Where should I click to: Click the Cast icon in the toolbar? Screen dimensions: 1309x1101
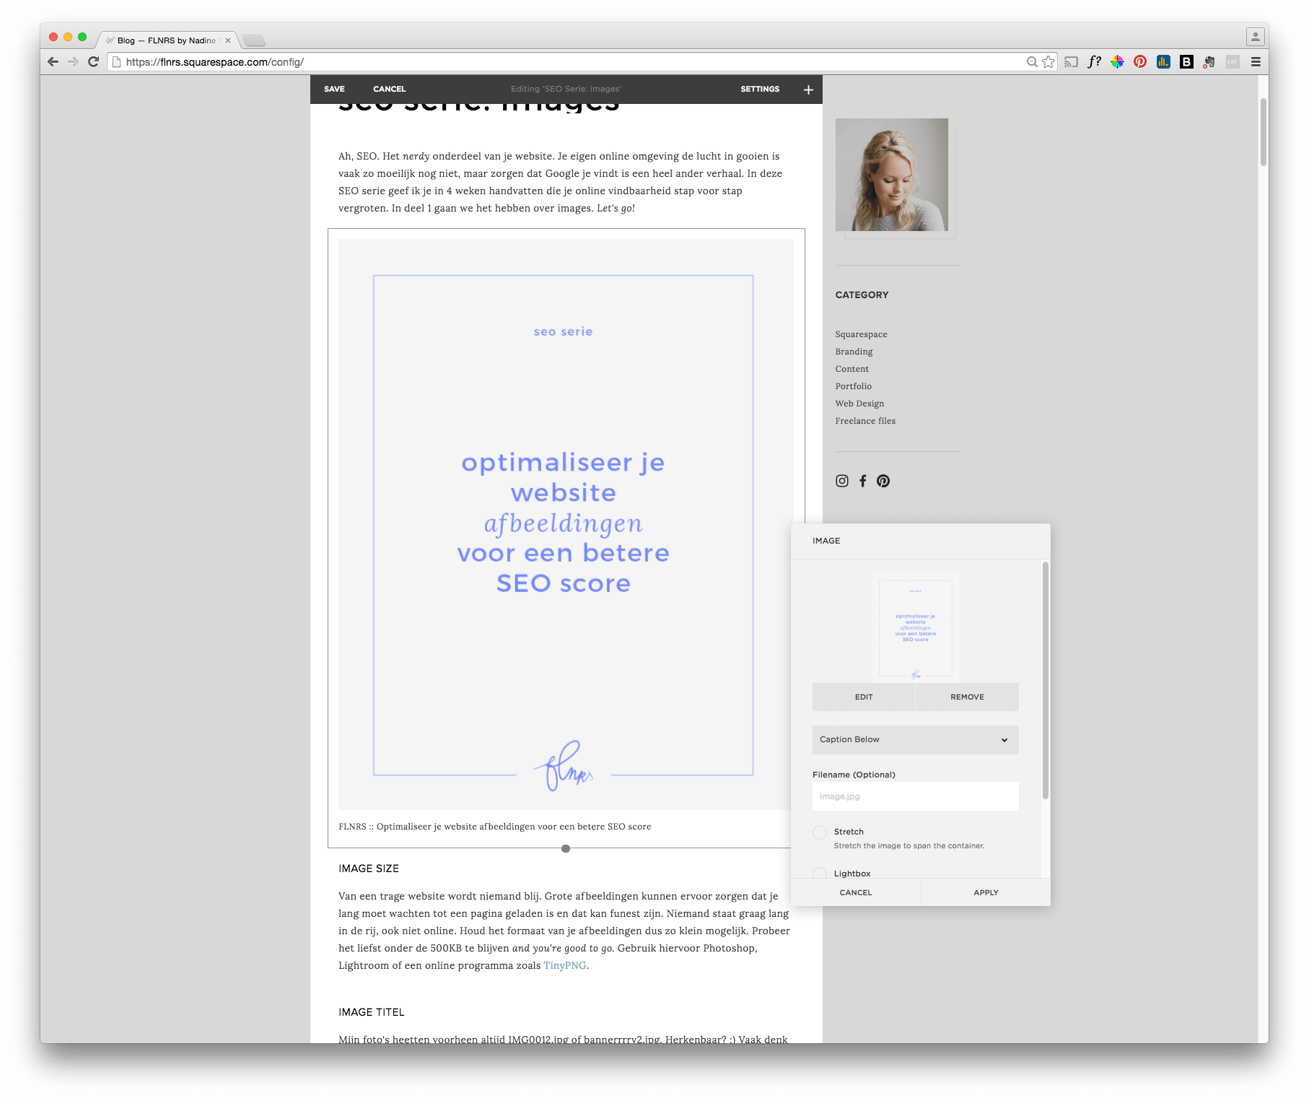1072,62
